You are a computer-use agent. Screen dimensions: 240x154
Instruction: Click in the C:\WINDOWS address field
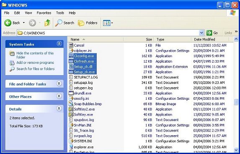tap(108, 33)
